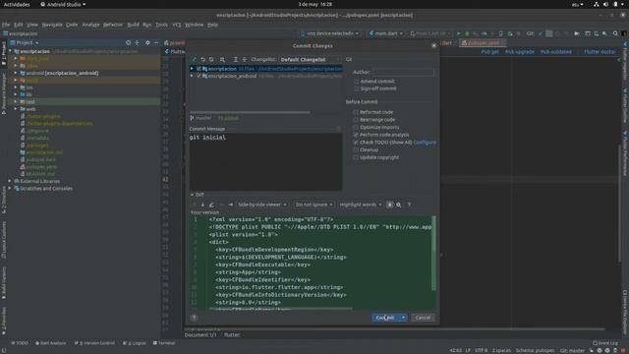The width and height of the screenshot is (629, 354).
Task: Enable Reformat code checkbox
Action: pos(356,112)
